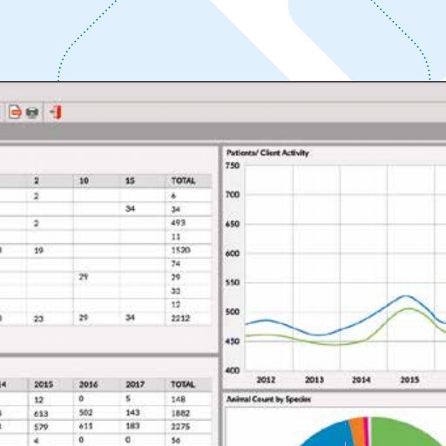Click the "Animal Count by Species" chart title
This screenshot has width=446, height=446.
point(269,399)
